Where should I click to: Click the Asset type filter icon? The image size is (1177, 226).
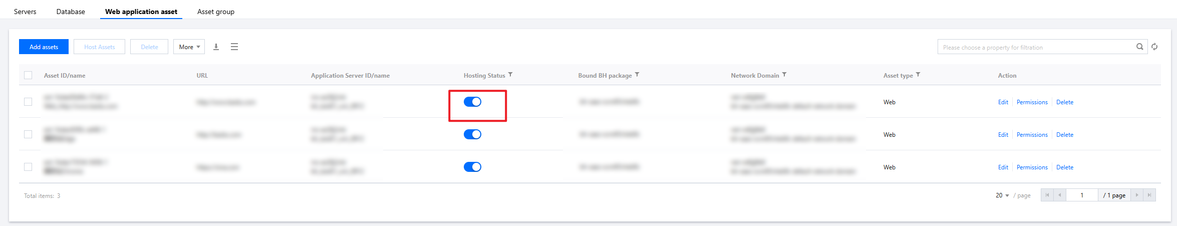click(x=918, y=75)
